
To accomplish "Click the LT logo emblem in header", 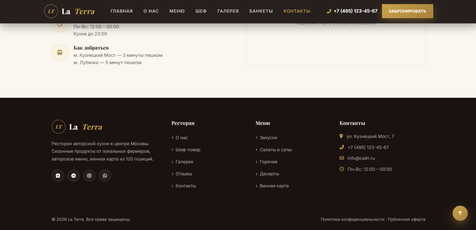I will pos(51,11).
